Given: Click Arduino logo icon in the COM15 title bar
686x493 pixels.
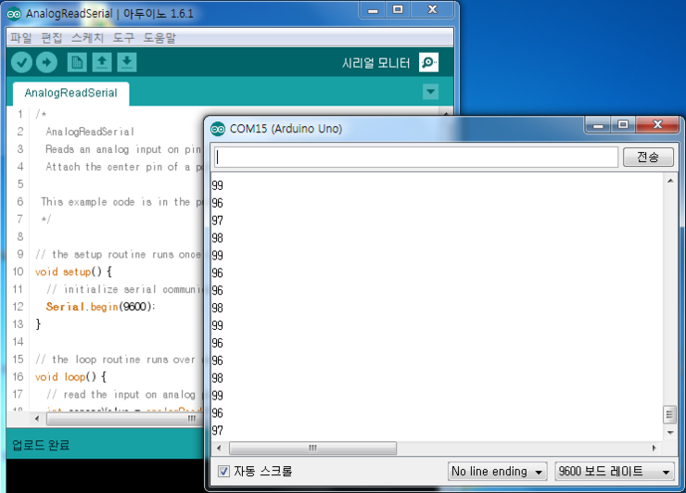Looking at the screenshot, I should pyautogui.click(x=218, y=129).
